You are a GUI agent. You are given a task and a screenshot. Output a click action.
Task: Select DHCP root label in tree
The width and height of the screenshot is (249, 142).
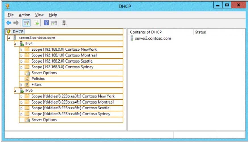pos(18,32)
